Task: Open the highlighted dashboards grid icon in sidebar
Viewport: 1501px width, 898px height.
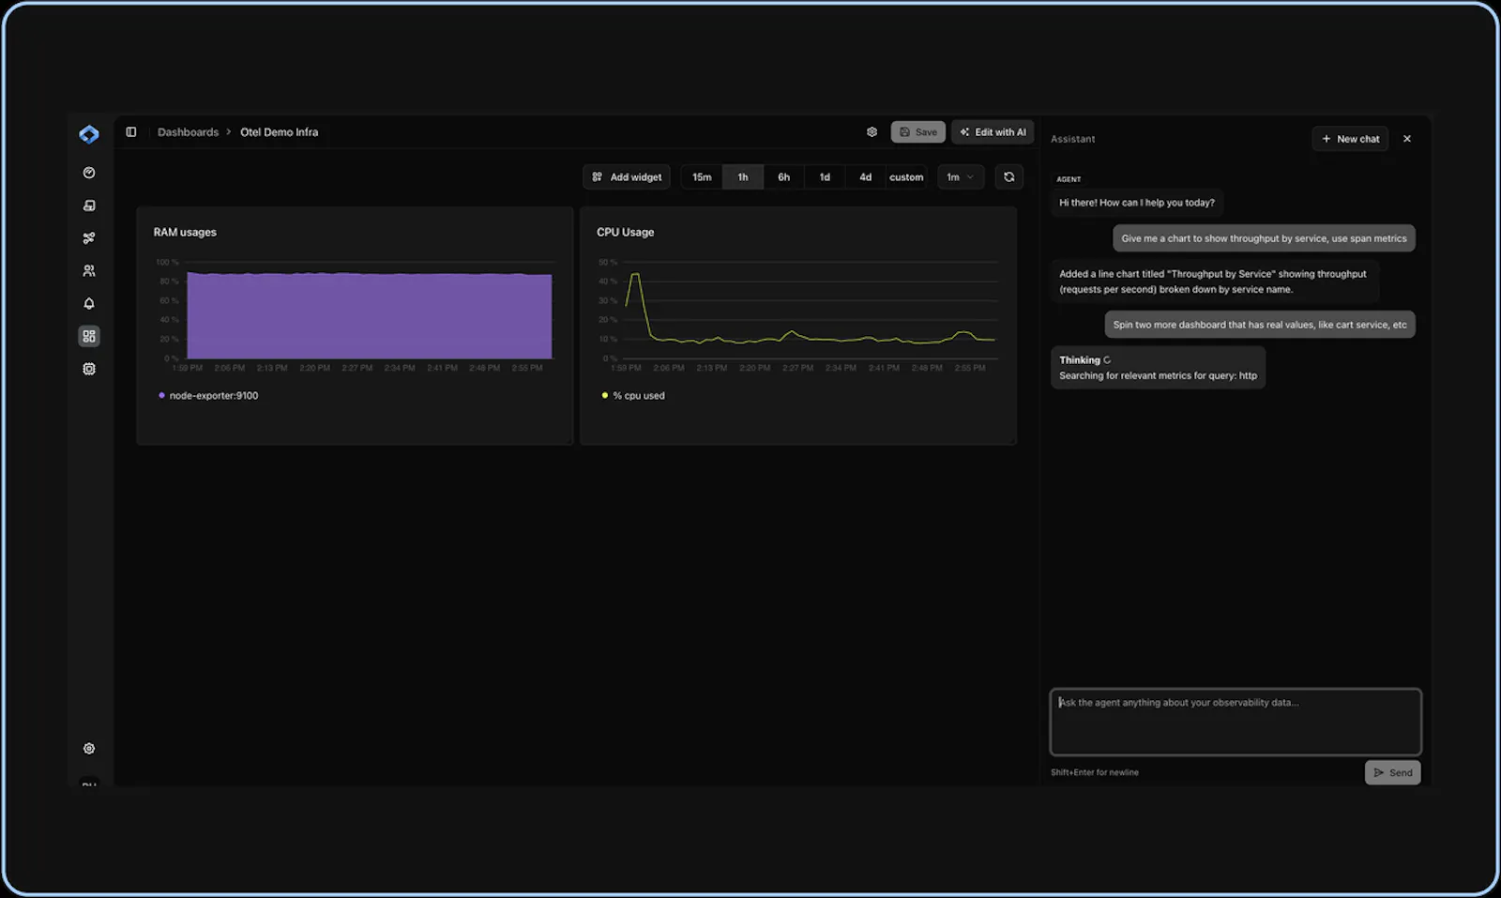Action: (89, 336)
